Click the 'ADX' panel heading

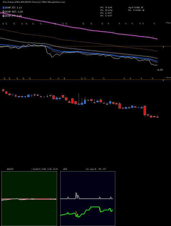coord(65,169)
